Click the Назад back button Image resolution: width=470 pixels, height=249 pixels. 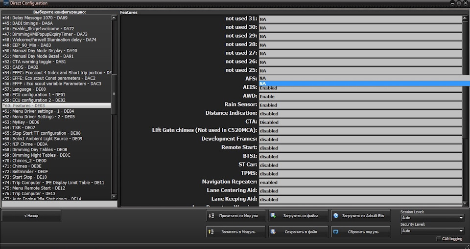31,215
